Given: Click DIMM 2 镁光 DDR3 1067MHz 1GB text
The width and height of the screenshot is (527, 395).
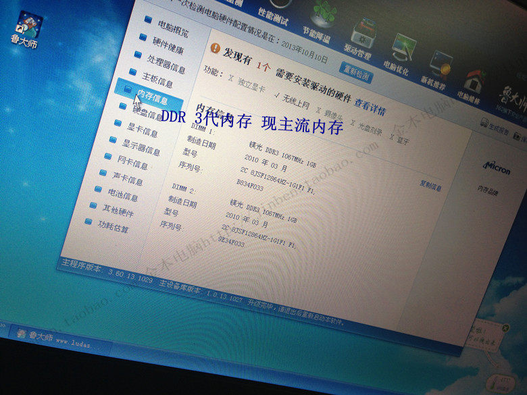Looking at the screenshot, I should (263, 211).
